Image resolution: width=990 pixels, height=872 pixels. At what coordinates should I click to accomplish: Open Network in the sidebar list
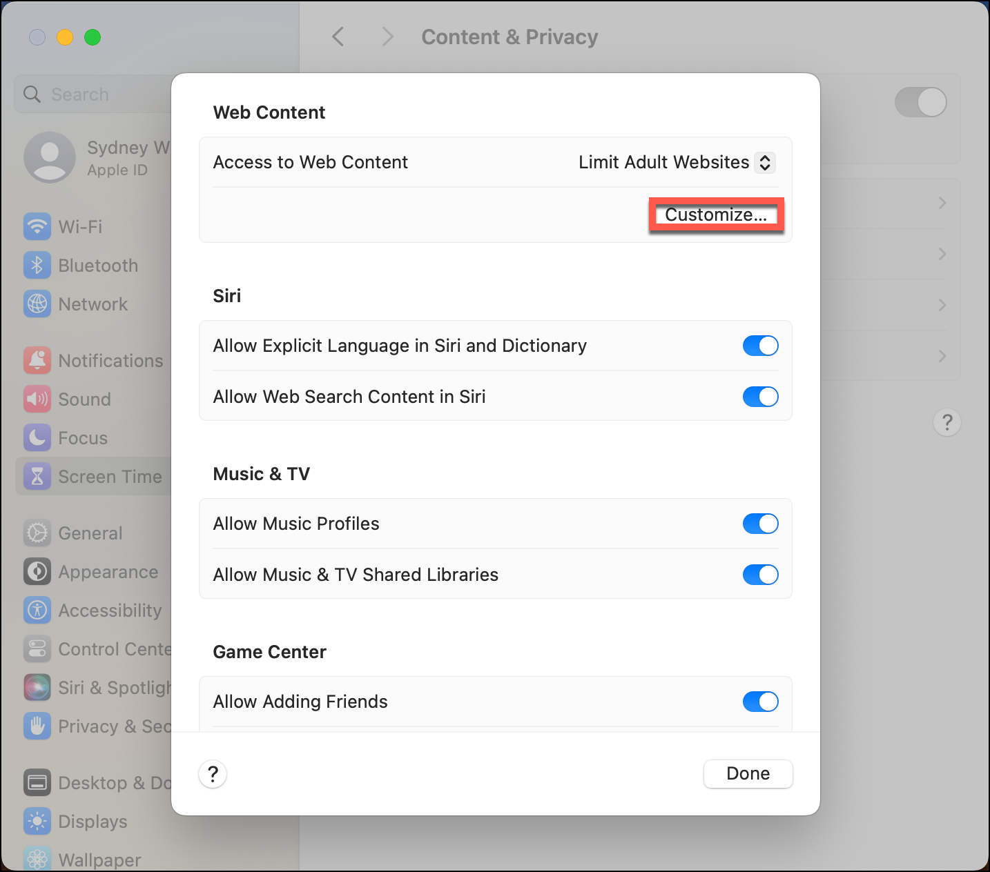93,304
